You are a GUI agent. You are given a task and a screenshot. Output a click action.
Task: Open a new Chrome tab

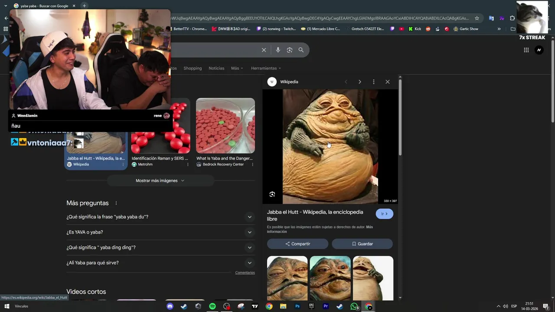pos(84,6)
